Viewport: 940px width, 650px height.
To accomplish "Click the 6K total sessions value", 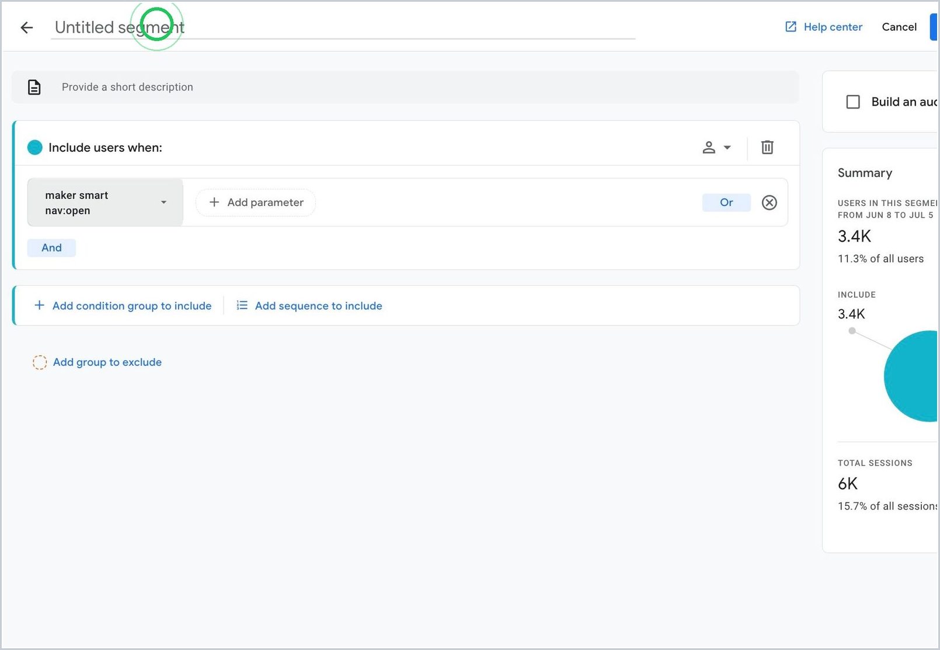I will [x=848, y=484].
